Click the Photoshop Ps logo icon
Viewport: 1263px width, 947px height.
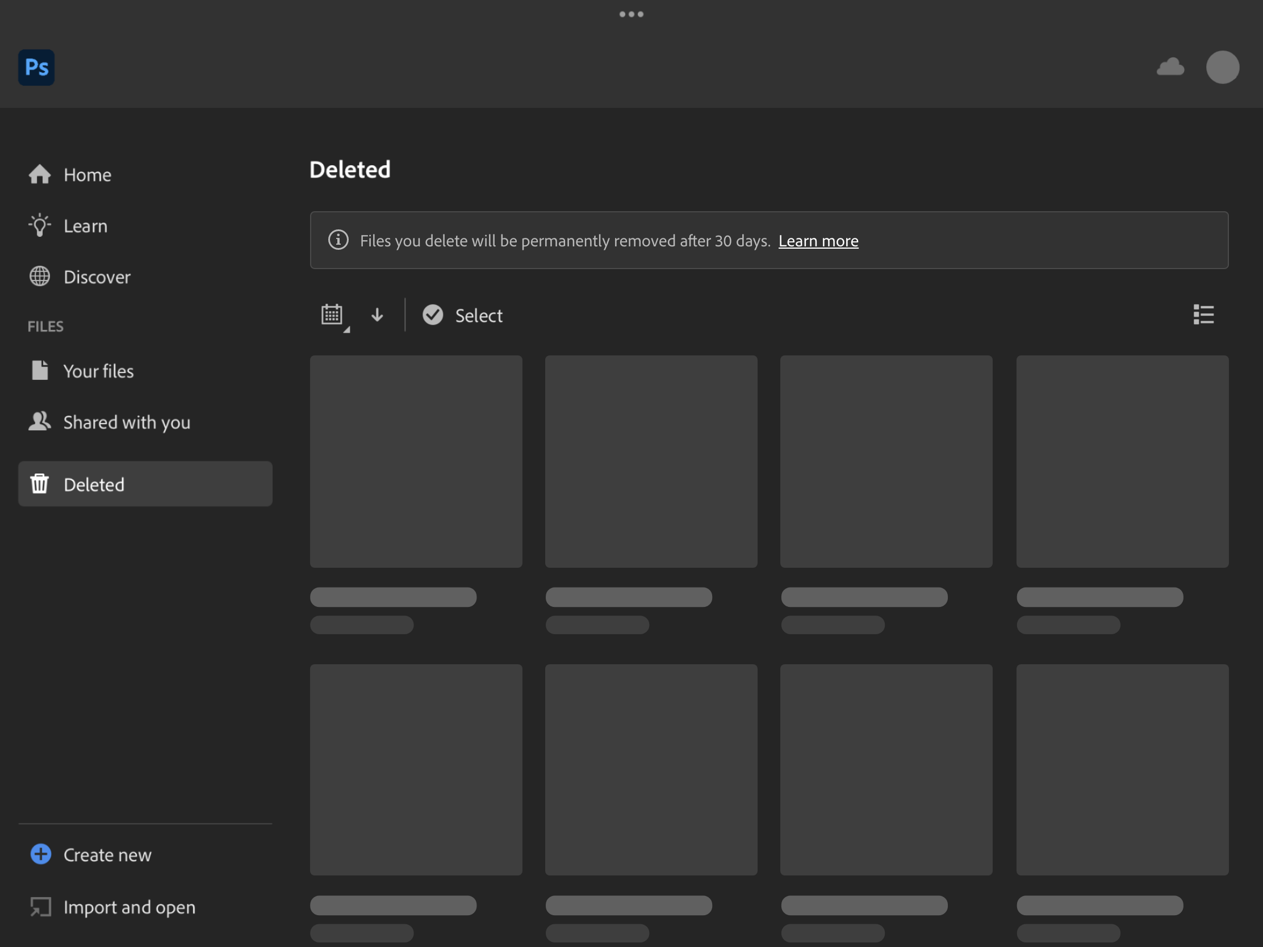click(x=36, y=68)
